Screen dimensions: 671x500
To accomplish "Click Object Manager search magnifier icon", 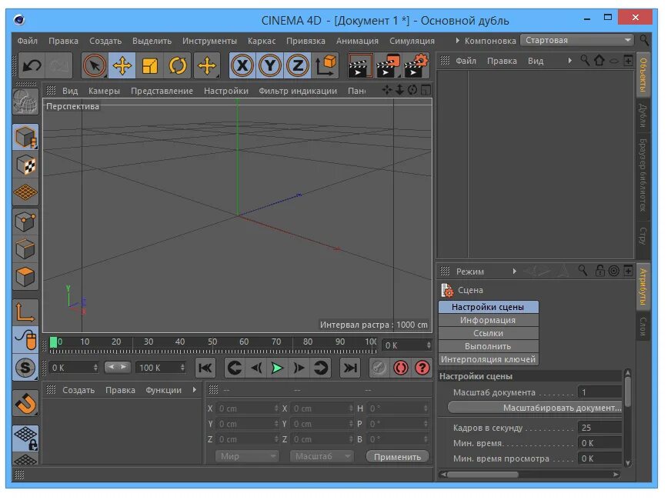I will 585,60.
